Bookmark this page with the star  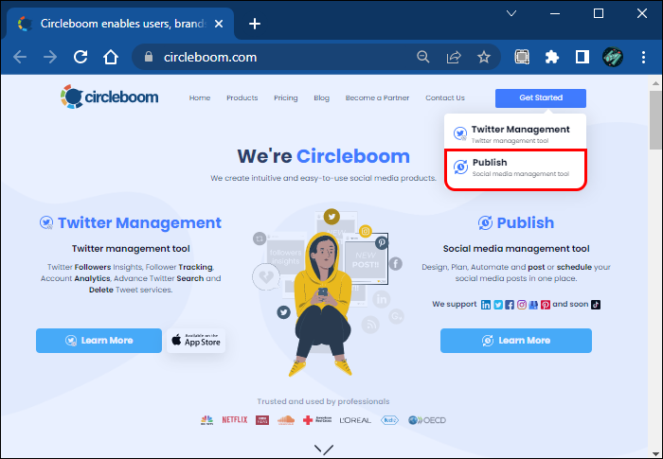[x=484, y=57]
